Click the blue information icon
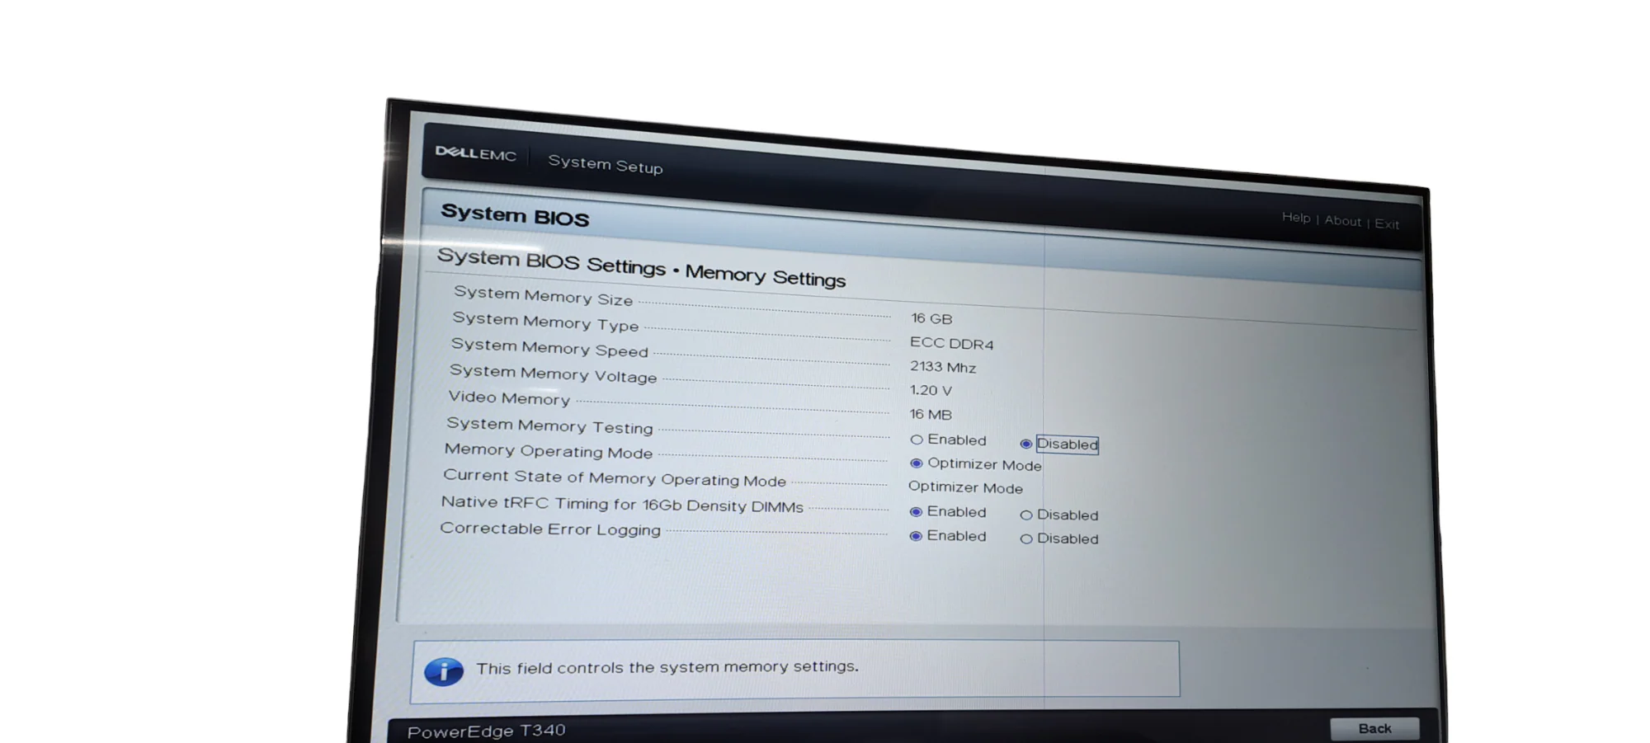Viewport: 1650px width, 743px height. [444, 671]
